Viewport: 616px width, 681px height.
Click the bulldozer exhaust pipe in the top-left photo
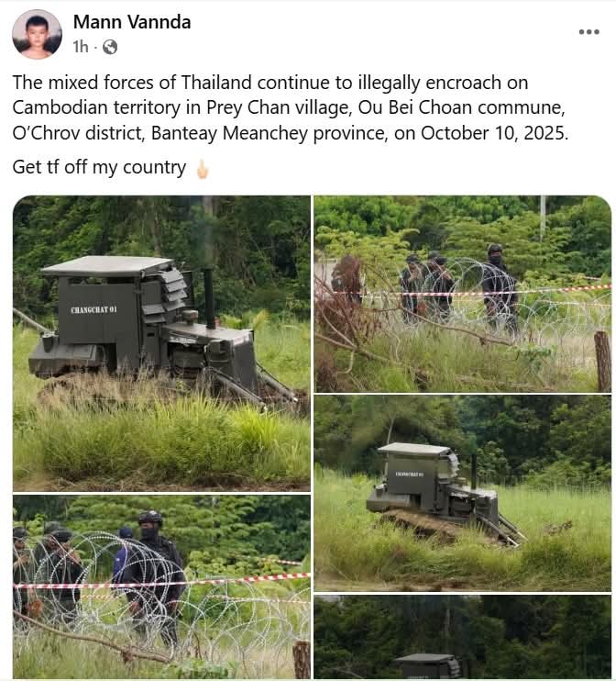pyautogui.click(x=210, y=298)
